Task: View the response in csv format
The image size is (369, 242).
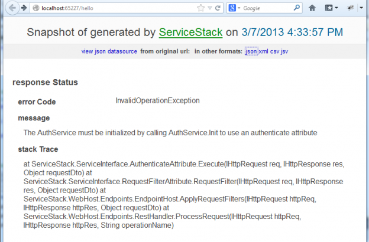Action: point(275,52)
